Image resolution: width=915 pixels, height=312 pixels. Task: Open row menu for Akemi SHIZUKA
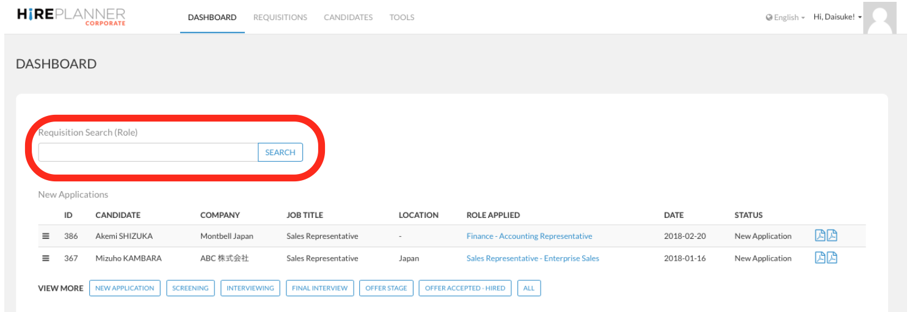(46, 236)
